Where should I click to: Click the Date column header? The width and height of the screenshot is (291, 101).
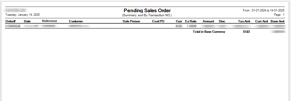[x=27, y=21]
